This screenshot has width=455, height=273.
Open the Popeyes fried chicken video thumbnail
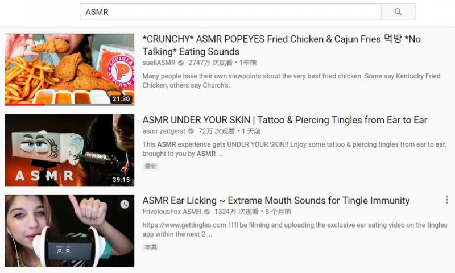click(x=69, y=69)
